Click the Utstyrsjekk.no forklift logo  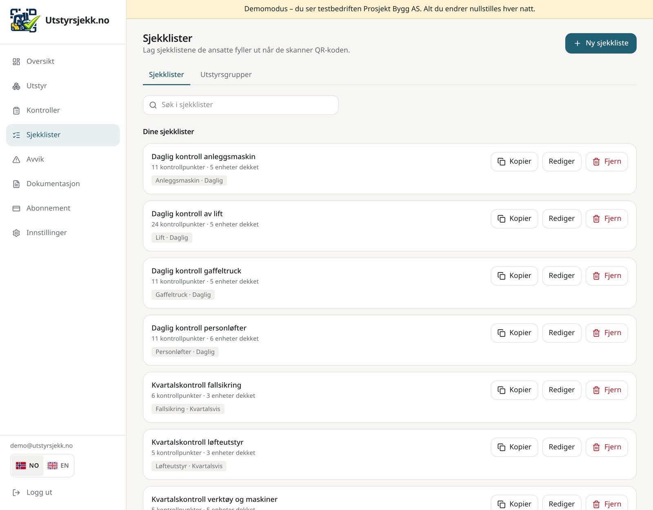tap(25, 20)
